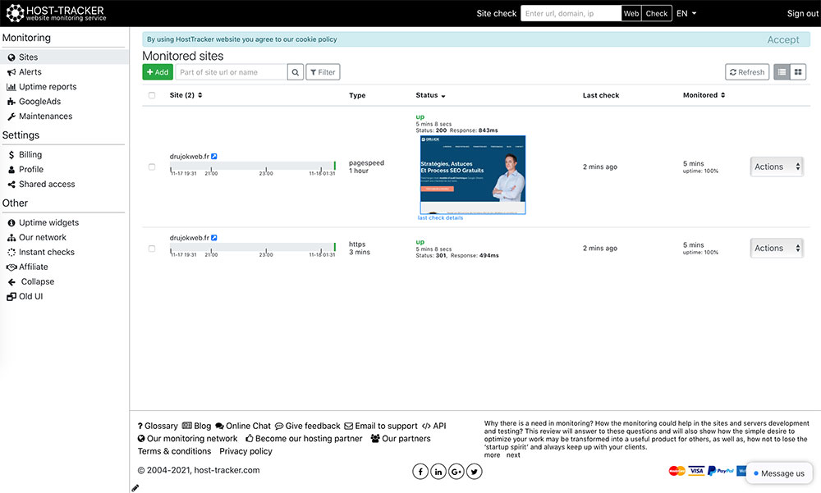Open Online Chat footer link

pos(243,426)
